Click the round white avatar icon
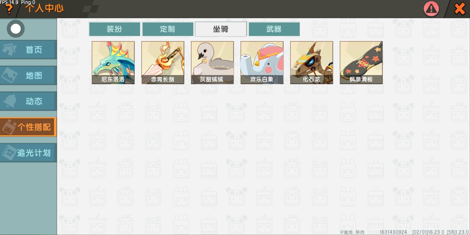Image resolution: width=470 pixels, height=235 pixels. [15, 29]
